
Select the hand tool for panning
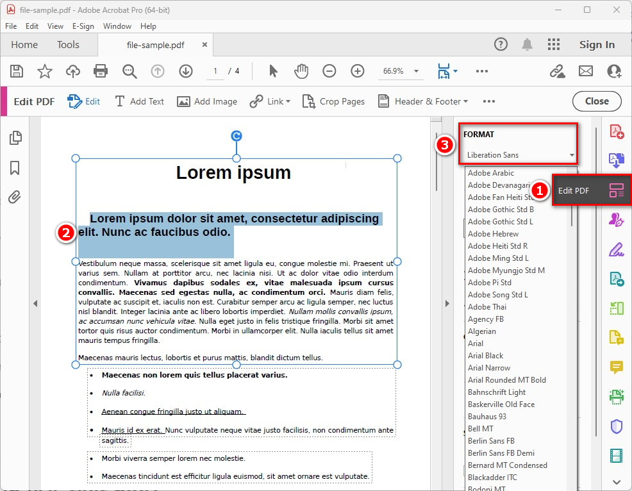(x=301, y=71)
